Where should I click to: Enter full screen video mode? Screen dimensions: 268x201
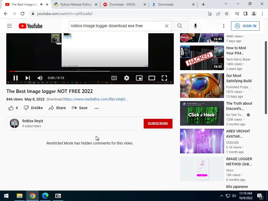[x=164, y=78]
